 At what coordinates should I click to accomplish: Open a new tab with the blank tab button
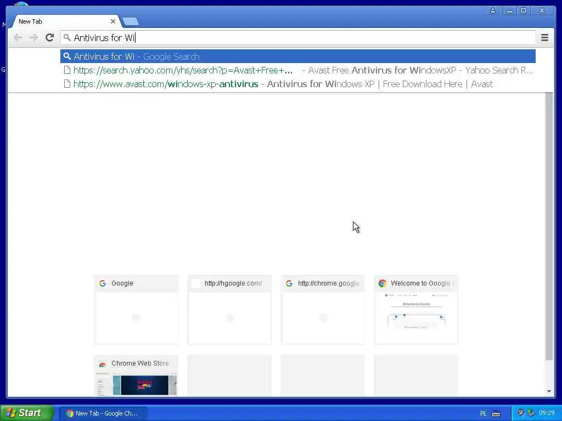pos(131,22)
